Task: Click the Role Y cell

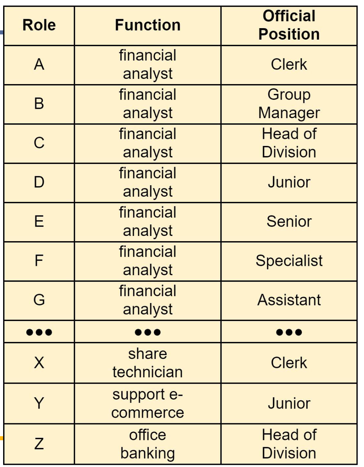Action: click(x=39, y=403)
